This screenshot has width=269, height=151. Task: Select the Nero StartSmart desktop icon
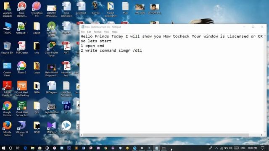coord(22,9)
